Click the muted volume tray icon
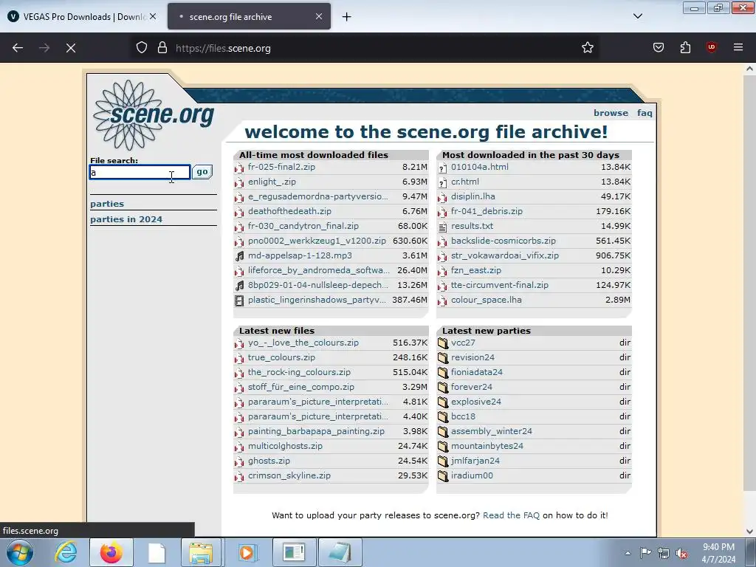756x567 pixels. pyautogui.click(x=681, y=554)
